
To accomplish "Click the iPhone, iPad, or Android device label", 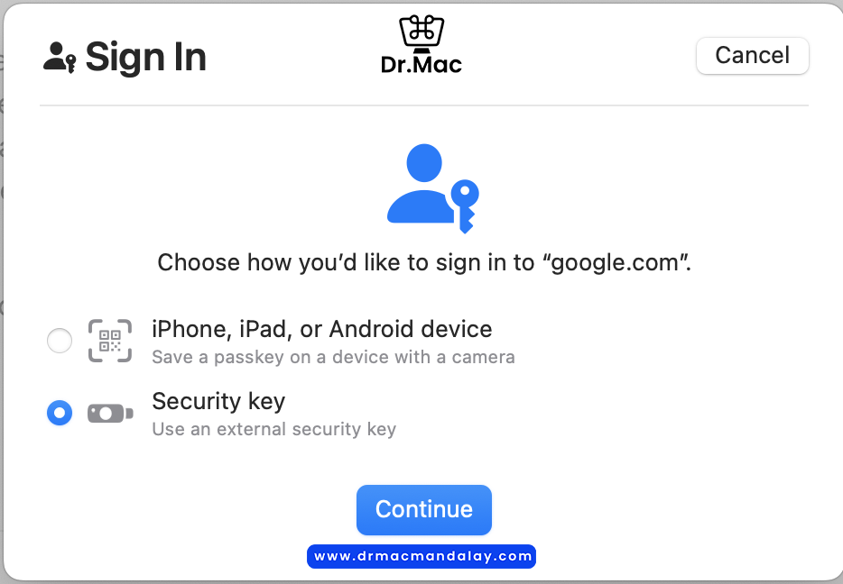I will click(x=321, y=329).
